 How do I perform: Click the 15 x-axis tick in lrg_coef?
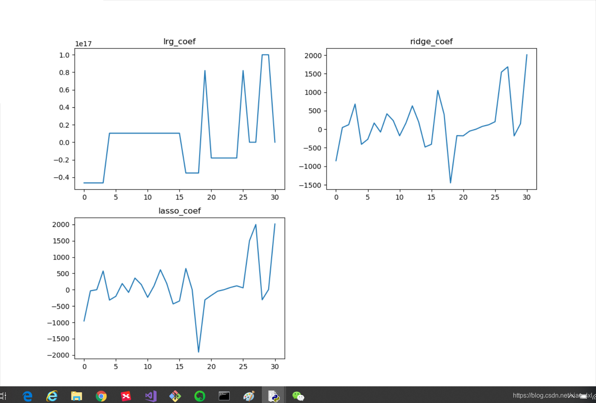180,197
